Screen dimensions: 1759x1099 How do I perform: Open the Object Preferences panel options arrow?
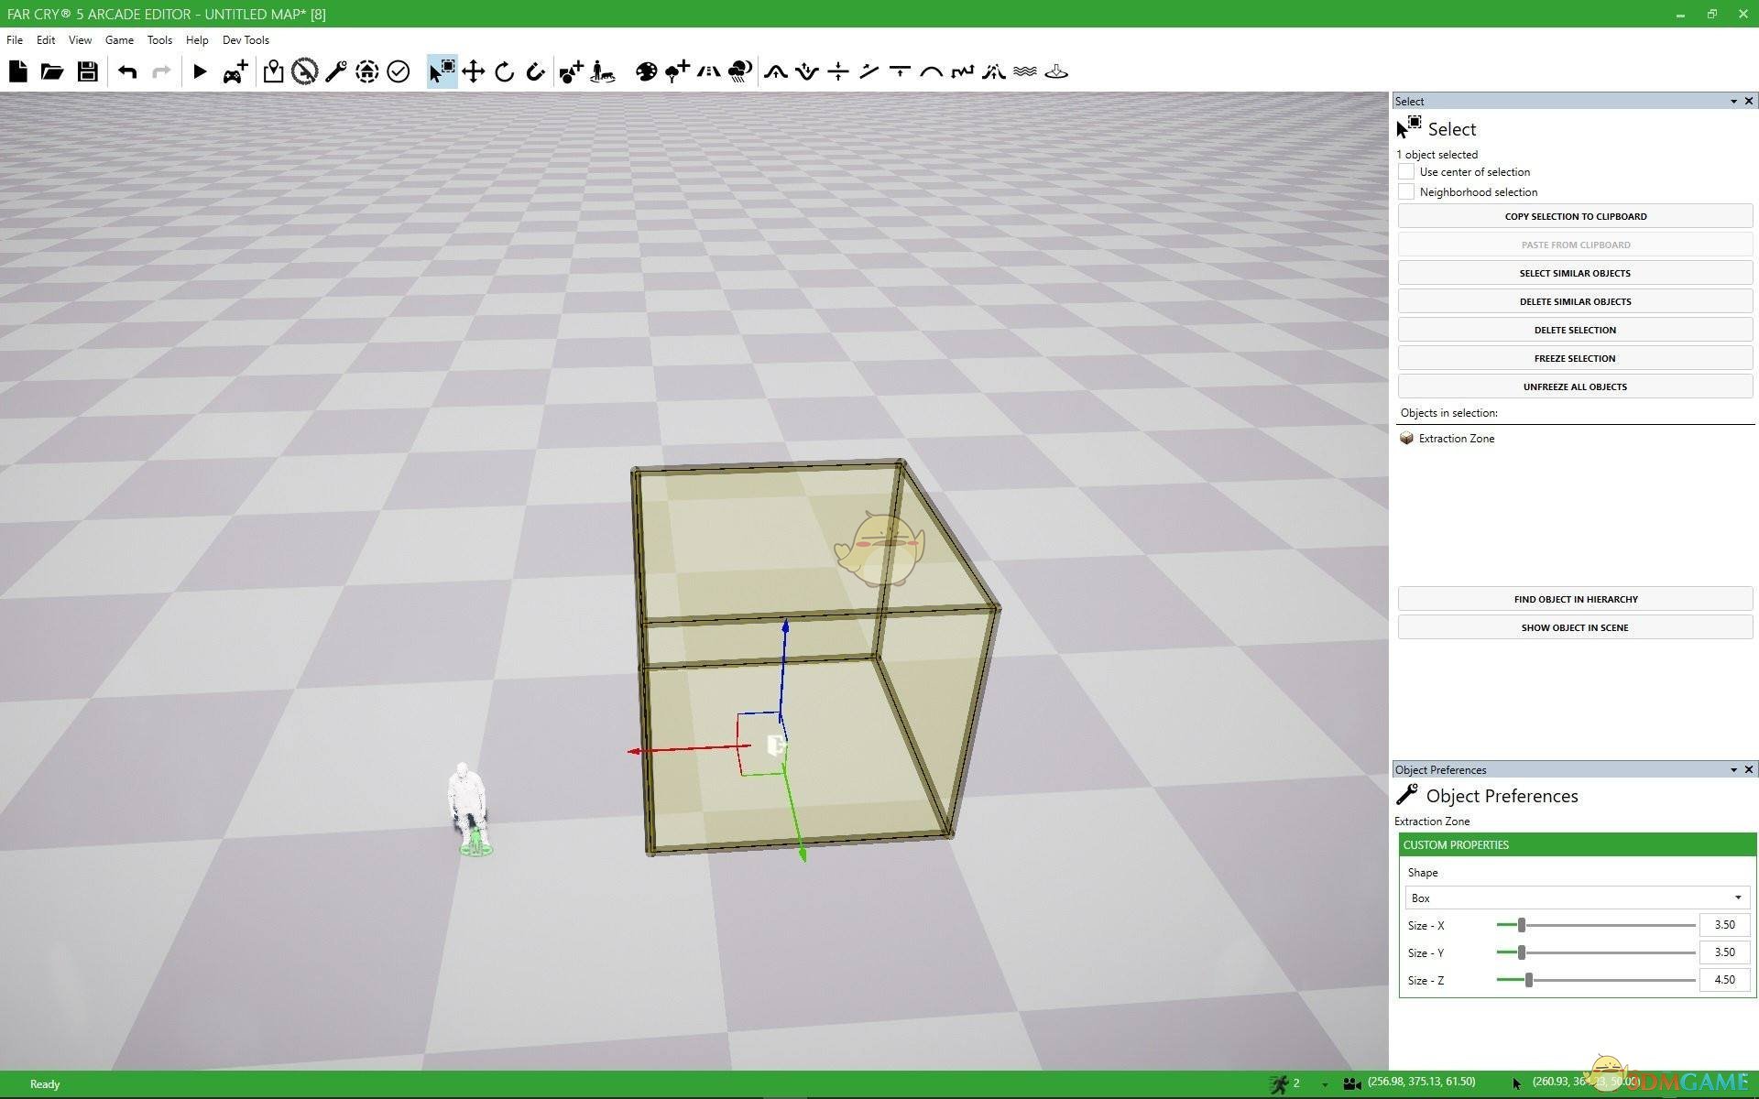(1733, 770)
